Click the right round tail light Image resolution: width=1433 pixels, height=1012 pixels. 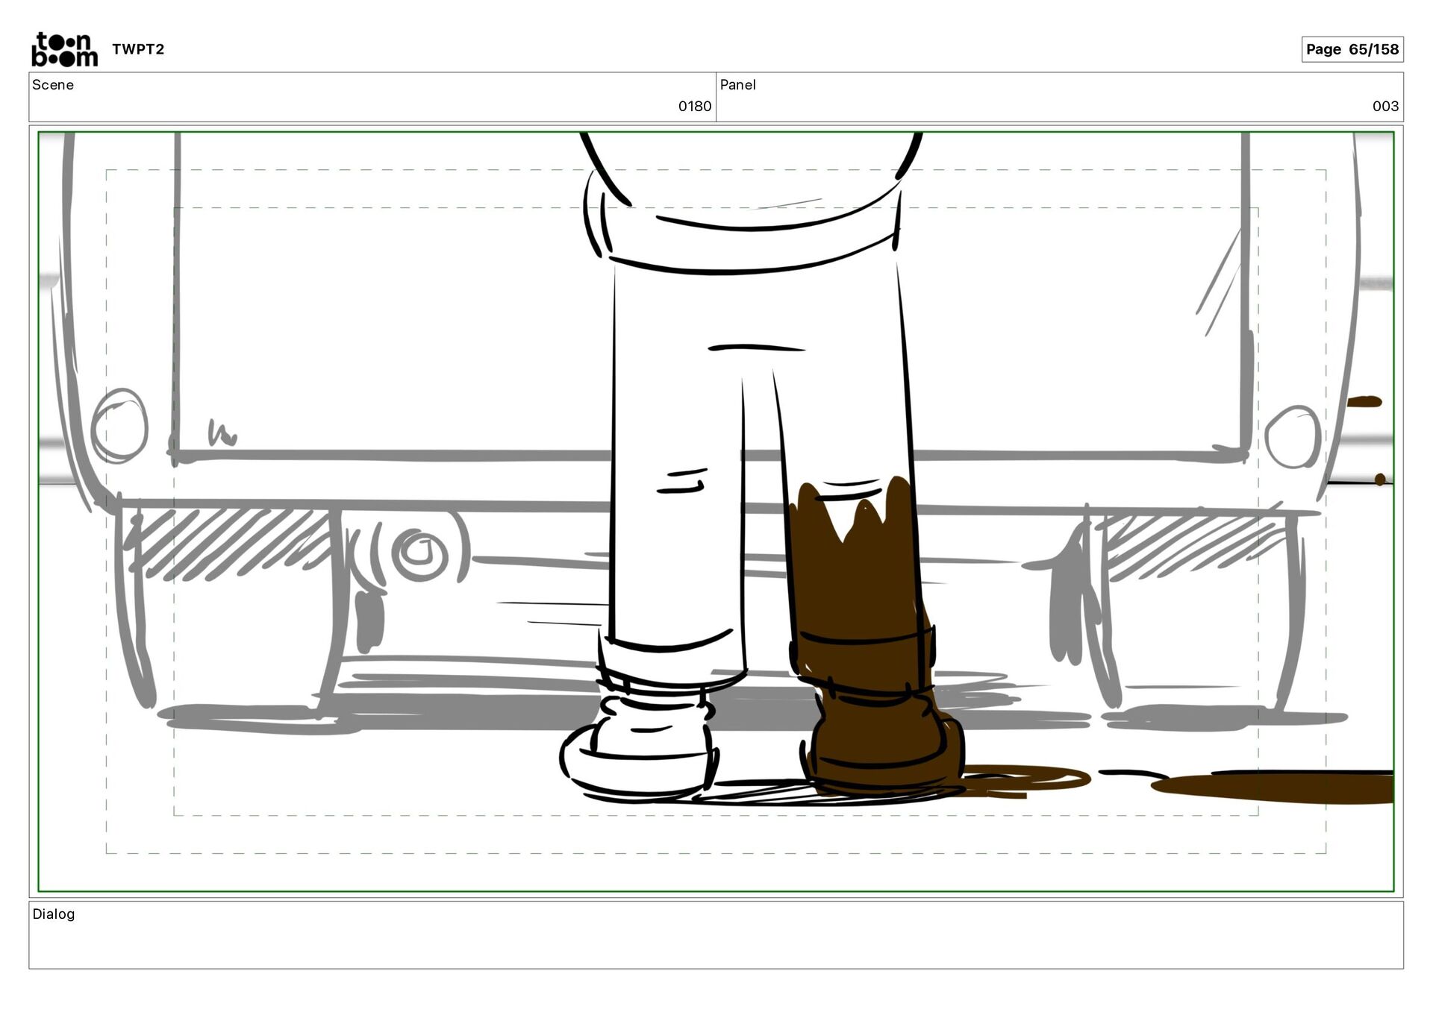1293,437
